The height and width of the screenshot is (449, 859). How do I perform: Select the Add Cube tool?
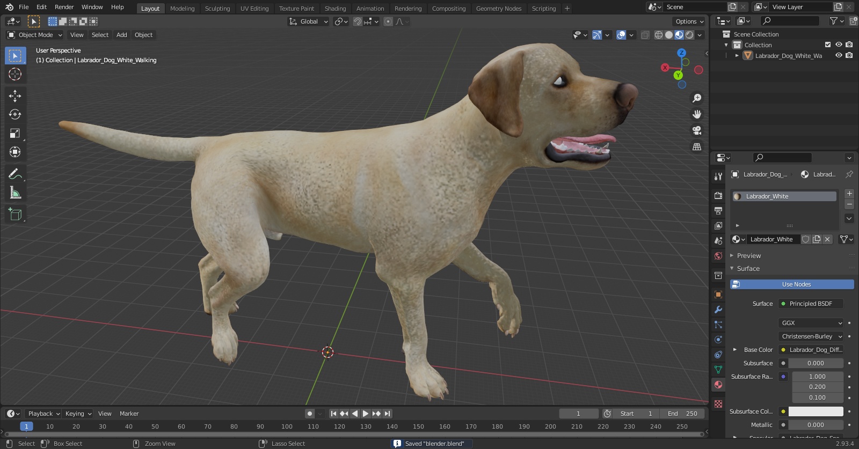[15, 215]
